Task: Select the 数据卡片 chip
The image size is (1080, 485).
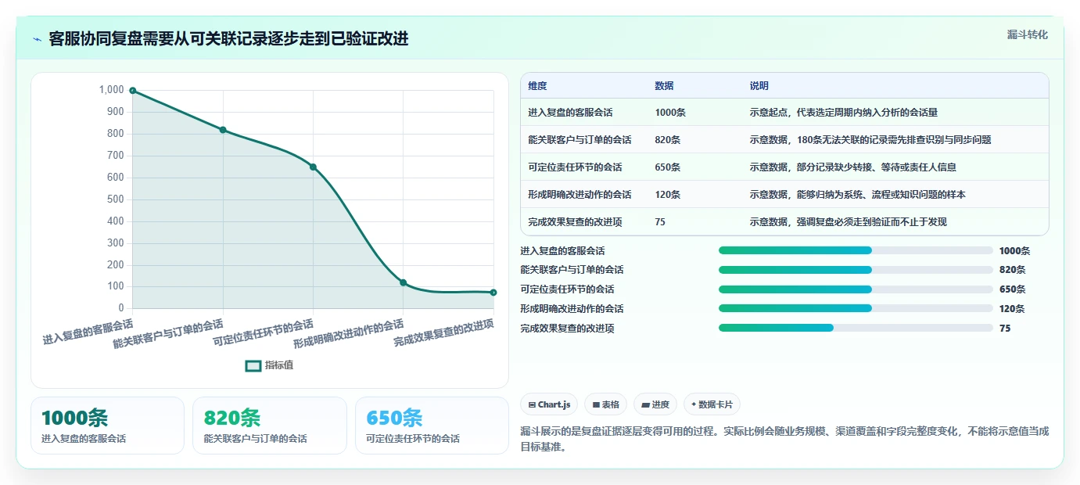Action: (712, 404)
